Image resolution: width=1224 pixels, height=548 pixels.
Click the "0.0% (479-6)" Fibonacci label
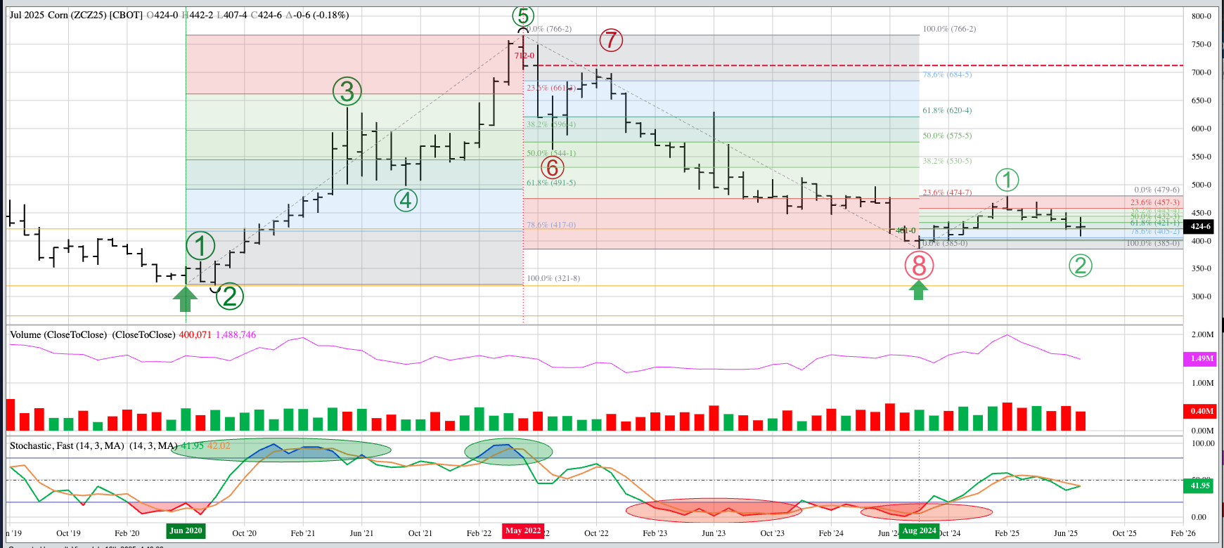pos(1157,190)
